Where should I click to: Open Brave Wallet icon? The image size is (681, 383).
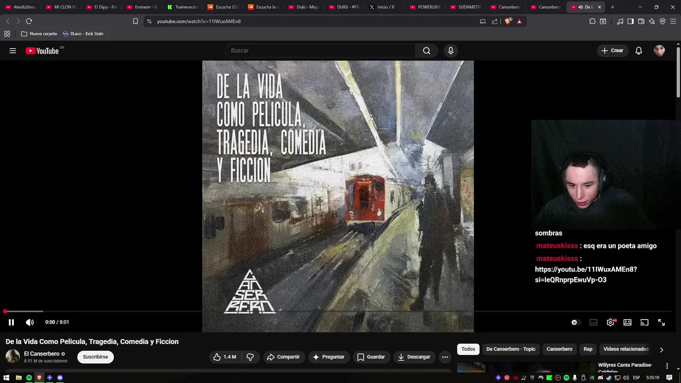pyautogui.click(x=641, y=21)
